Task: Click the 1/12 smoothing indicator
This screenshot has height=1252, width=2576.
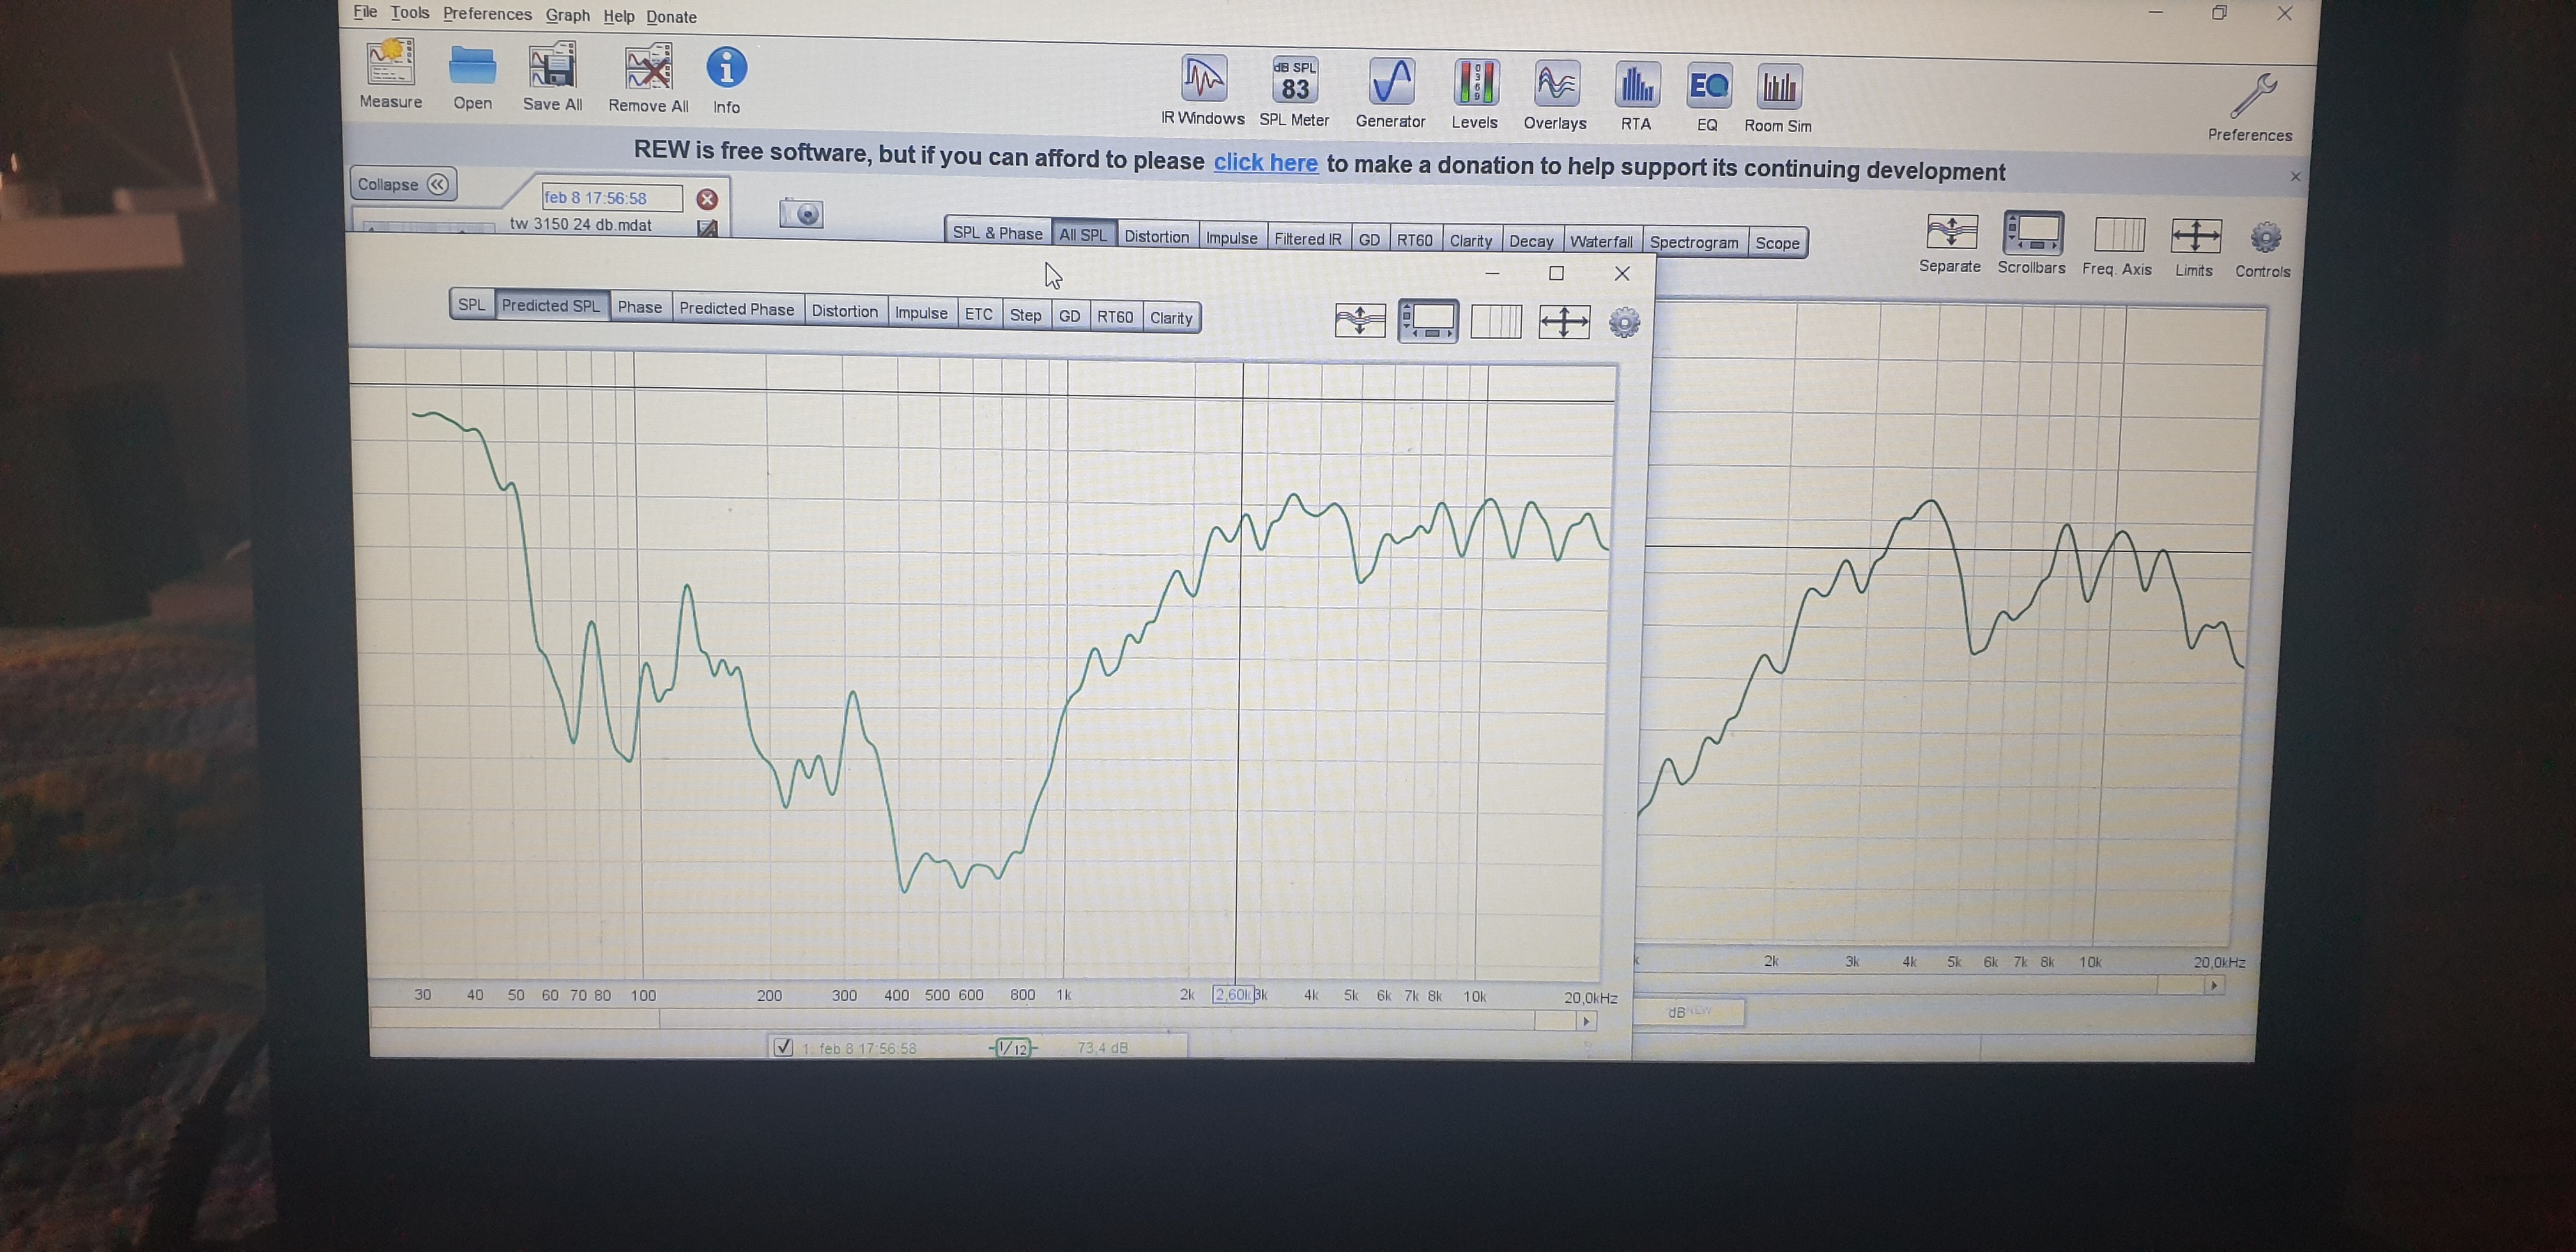Action: (x=1013, y=1048)
